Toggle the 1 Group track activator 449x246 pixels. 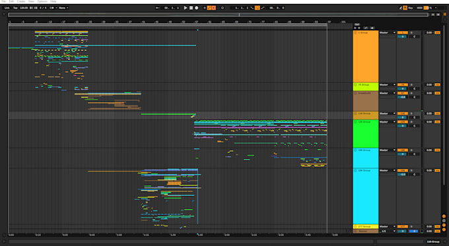(402, 32)
